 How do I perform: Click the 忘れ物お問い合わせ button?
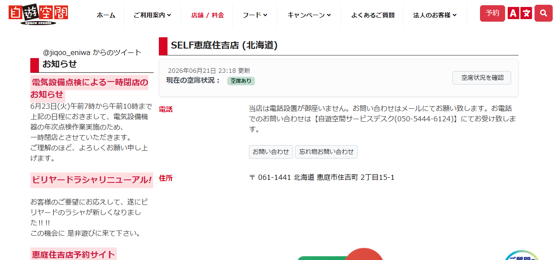326,152
